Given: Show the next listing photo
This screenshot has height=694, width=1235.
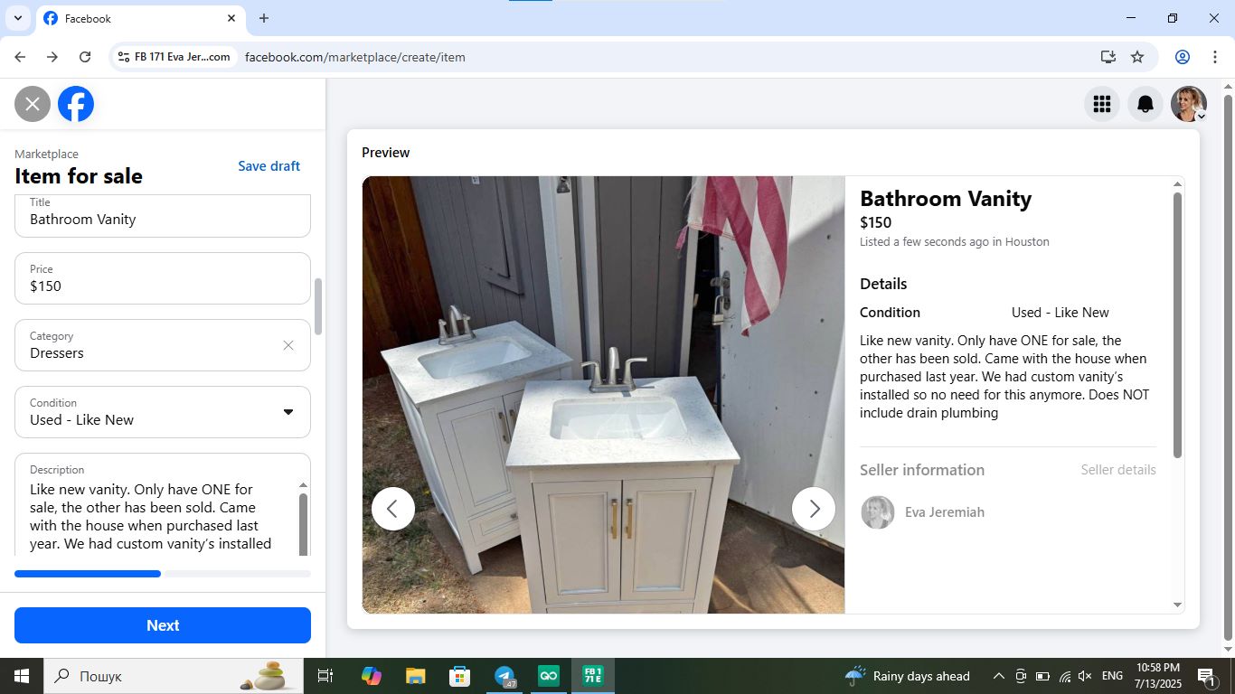Looking at the screenshot, I should tap(814, 509).
